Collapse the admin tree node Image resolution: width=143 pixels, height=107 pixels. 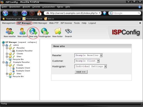[x=3, y=45]
